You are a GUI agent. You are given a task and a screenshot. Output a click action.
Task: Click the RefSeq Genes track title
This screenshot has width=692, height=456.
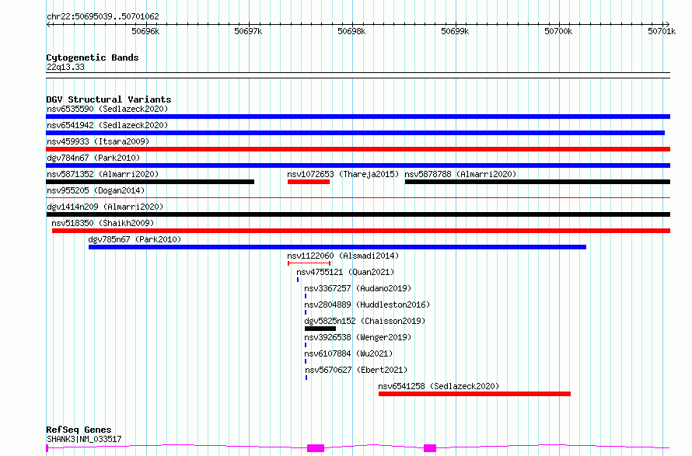[x=79, y=430]
